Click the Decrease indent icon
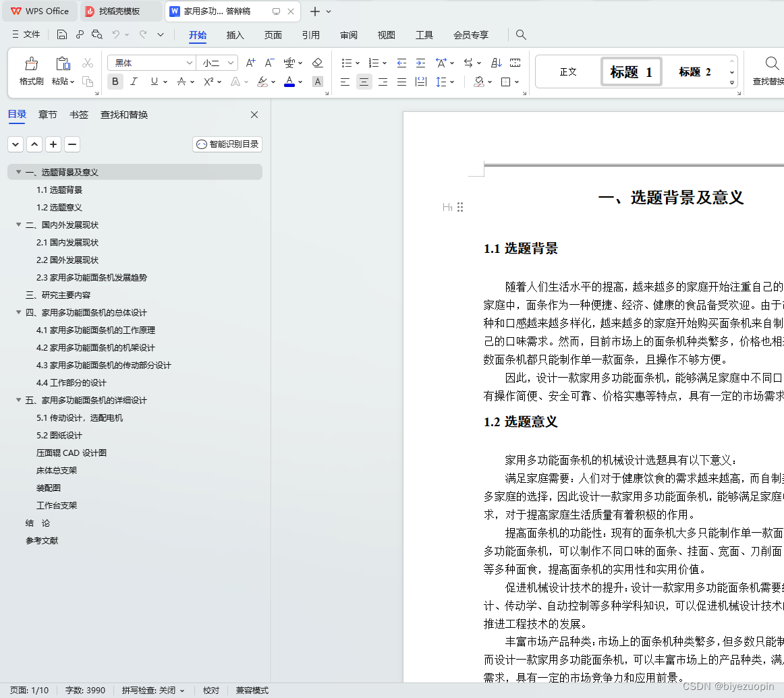This screenshot has height=698, width=784. coord(401,63)
